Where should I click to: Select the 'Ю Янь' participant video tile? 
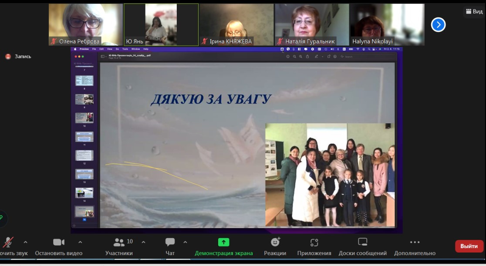pyautogui.click(x=161, y=24)
